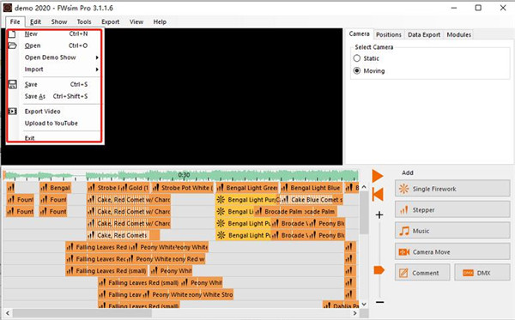The image size is (515, 320).
Task: Click the Comment button
Action: click(422, 273)
